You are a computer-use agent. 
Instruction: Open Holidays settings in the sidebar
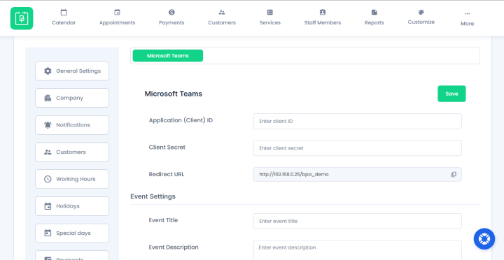coord(72,206)
